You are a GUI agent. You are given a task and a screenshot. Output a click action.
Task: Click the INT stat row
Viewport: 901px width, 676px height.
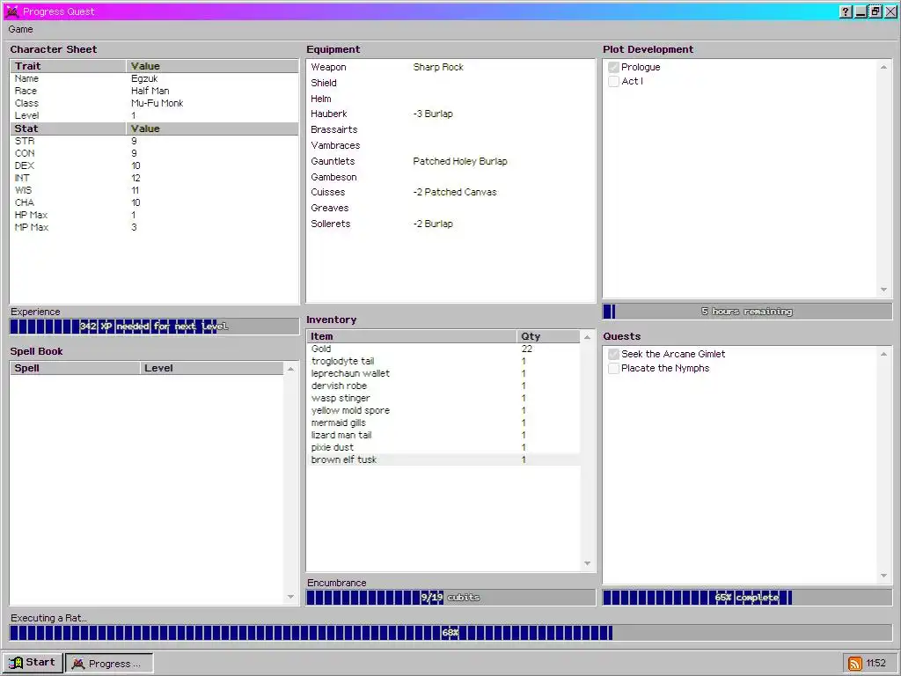(x=155, y=178)
